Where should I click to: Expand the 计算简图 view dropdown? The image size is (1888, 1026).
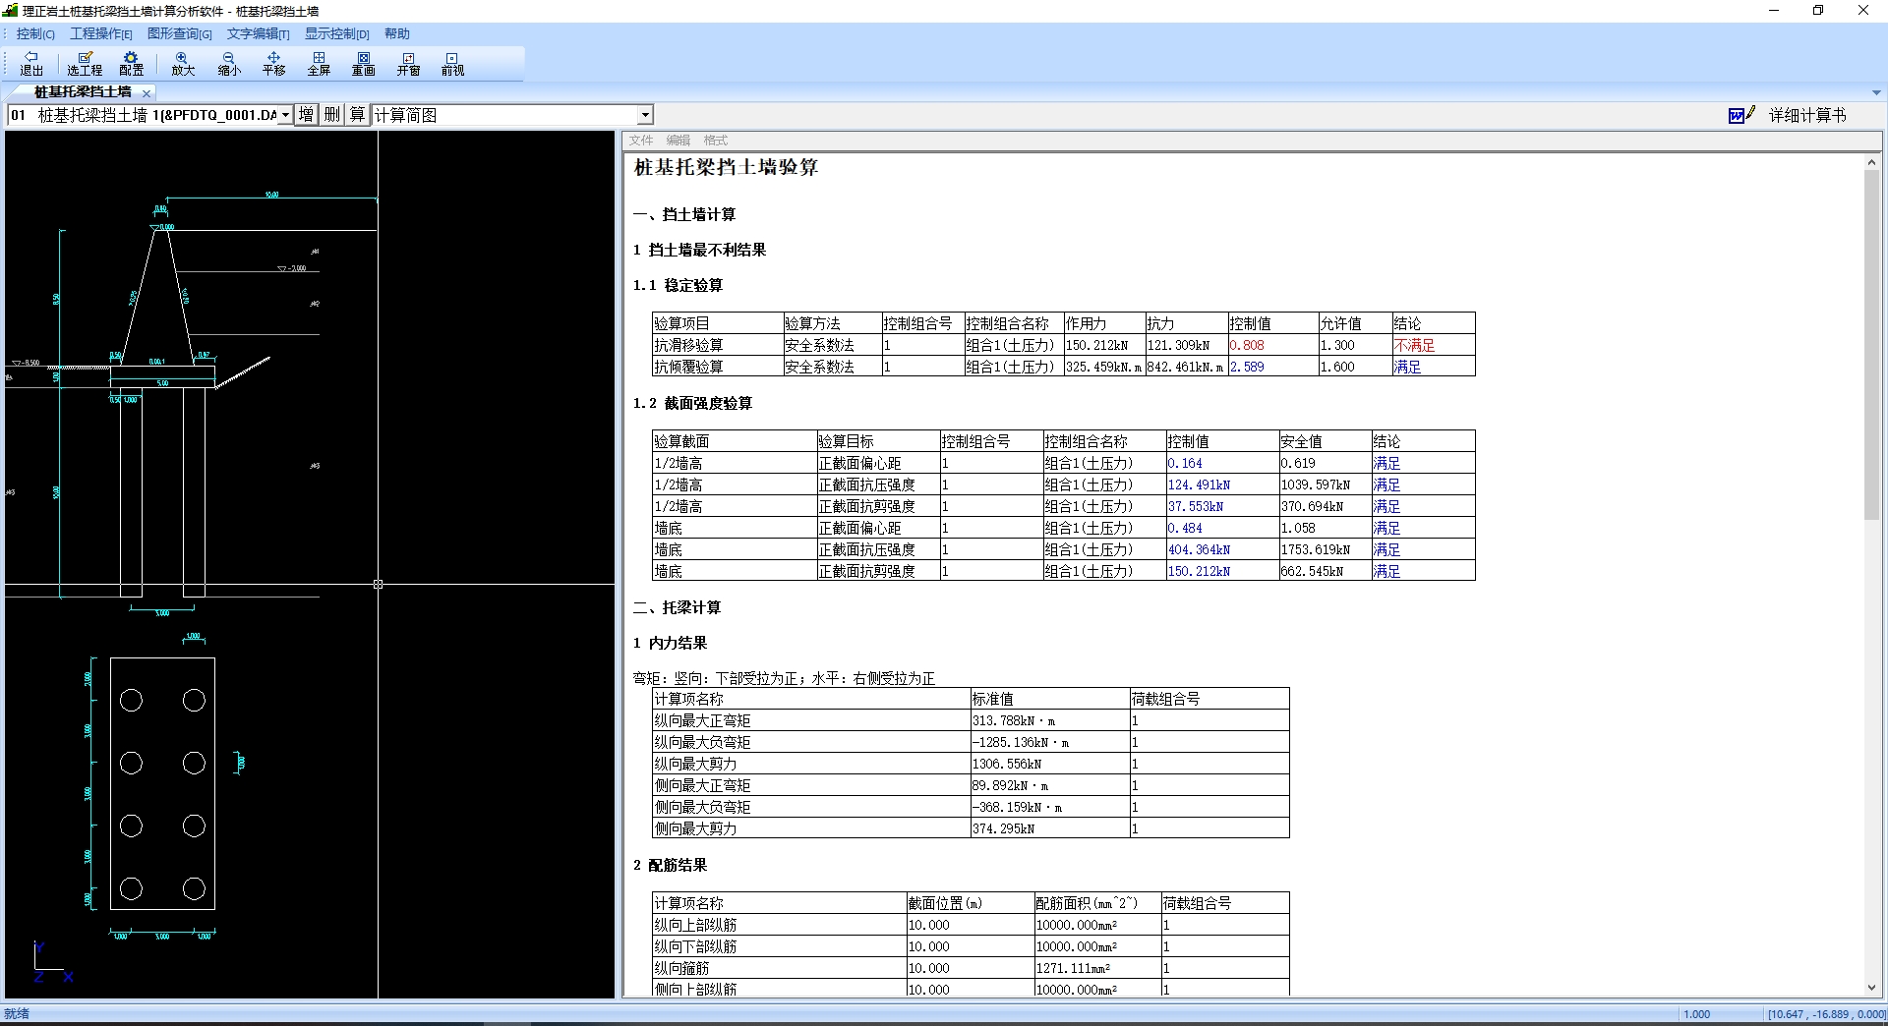click(645, 115)
